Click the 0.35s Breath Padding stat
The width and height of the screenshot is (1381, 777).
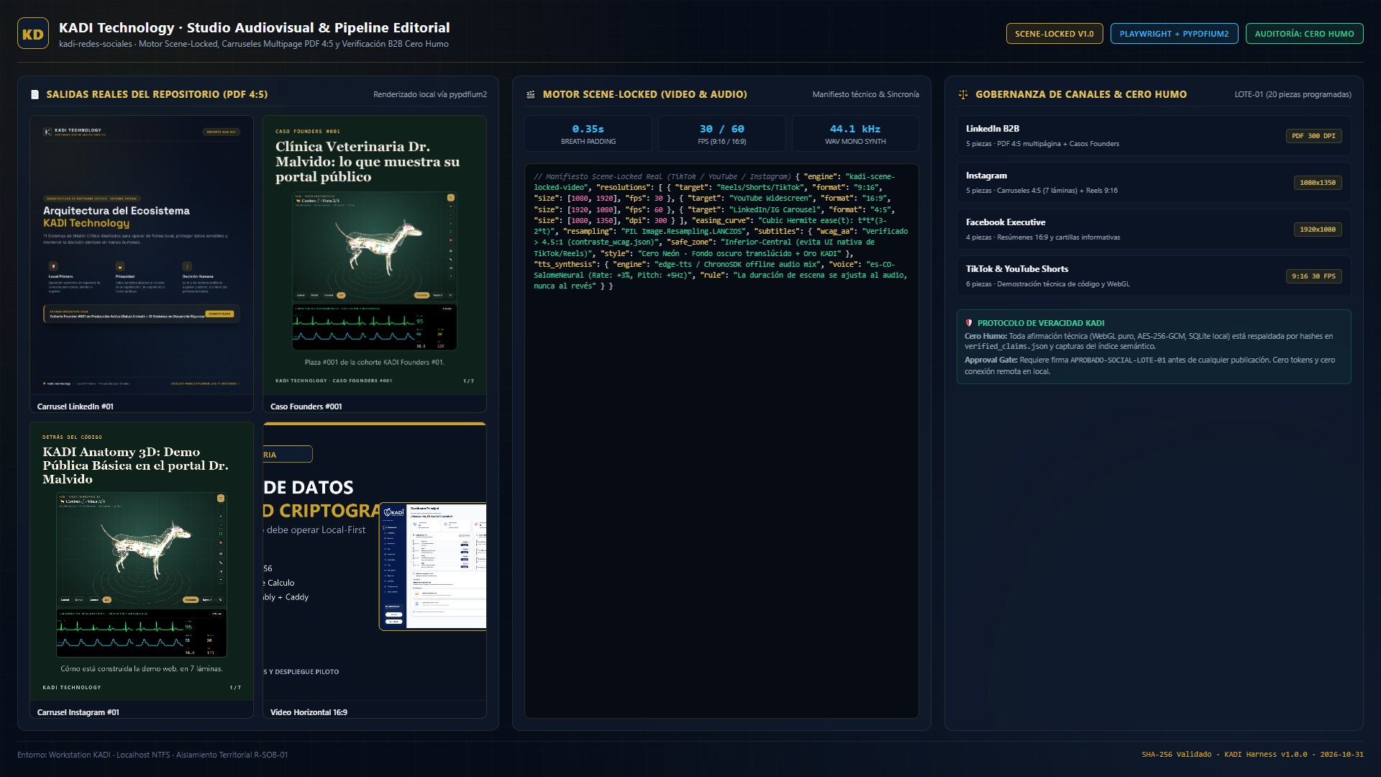pos(588,134)
